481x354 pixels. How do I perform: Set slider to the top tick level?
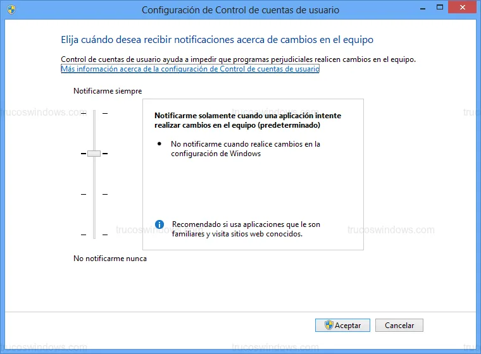pyautogui.click(x=94, y=113)
